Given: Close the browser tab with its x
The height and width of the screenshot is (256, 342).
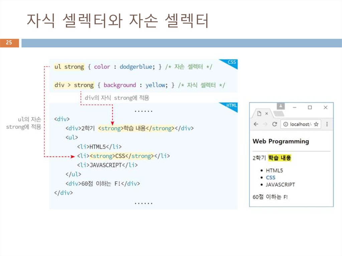Looking at the screenshot, I should coord(267,113).
